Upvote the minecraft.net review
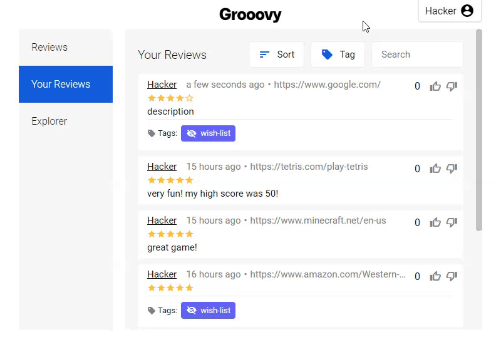 435,222
